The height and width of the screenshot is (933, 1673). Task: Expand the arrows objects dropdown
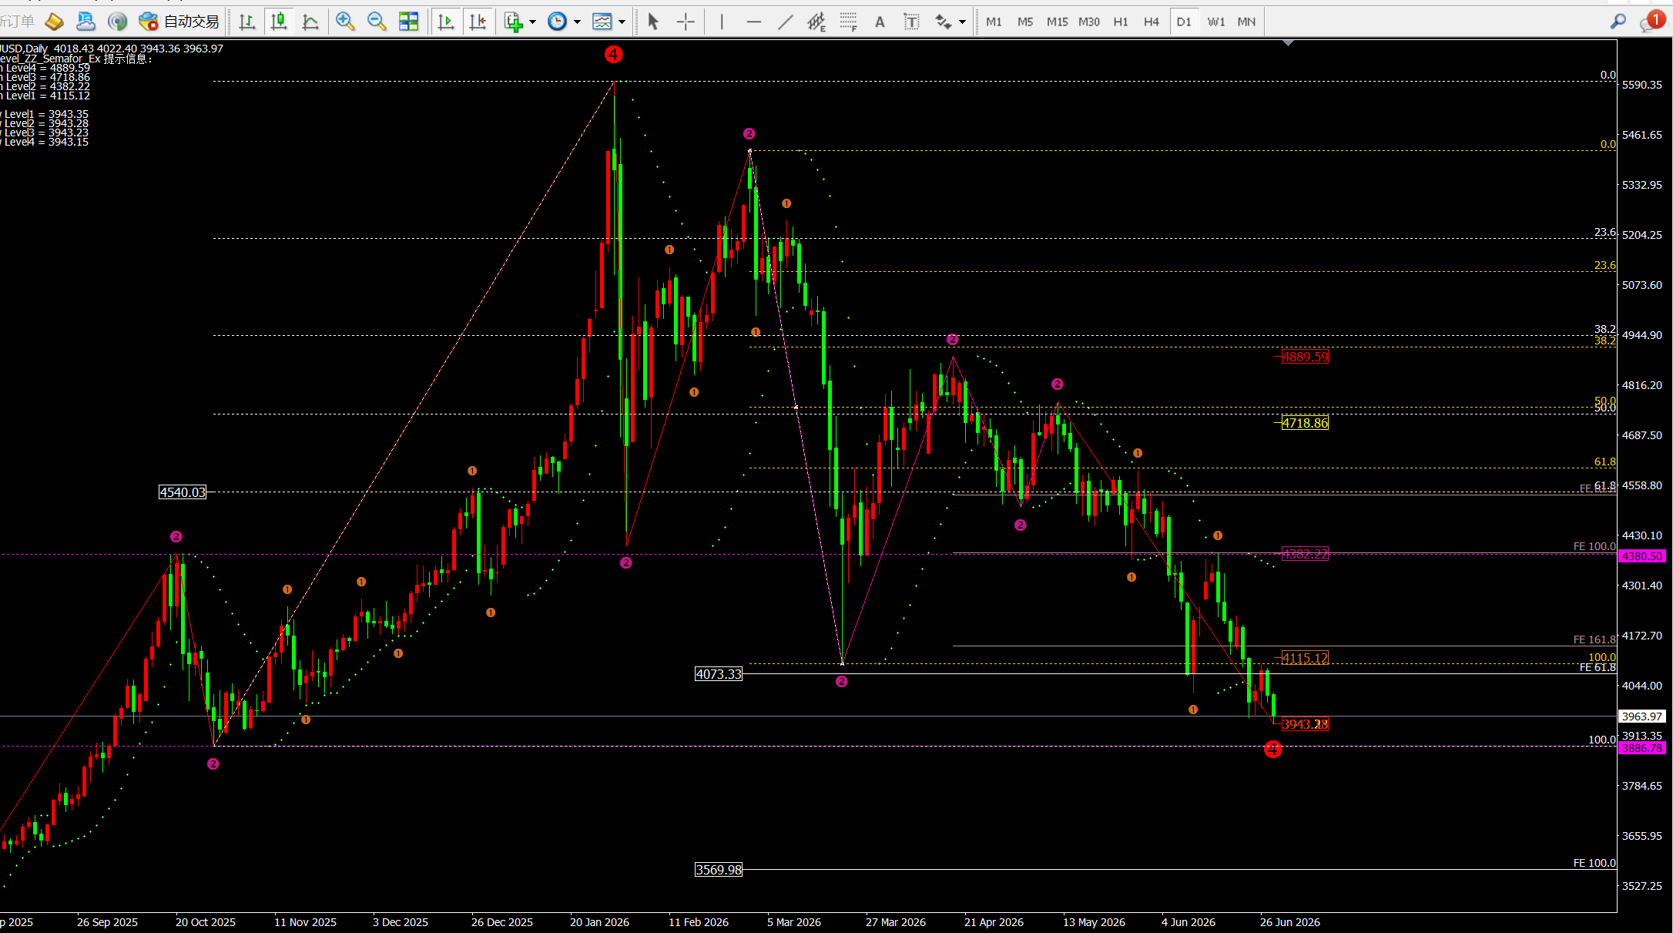point(962,22)
